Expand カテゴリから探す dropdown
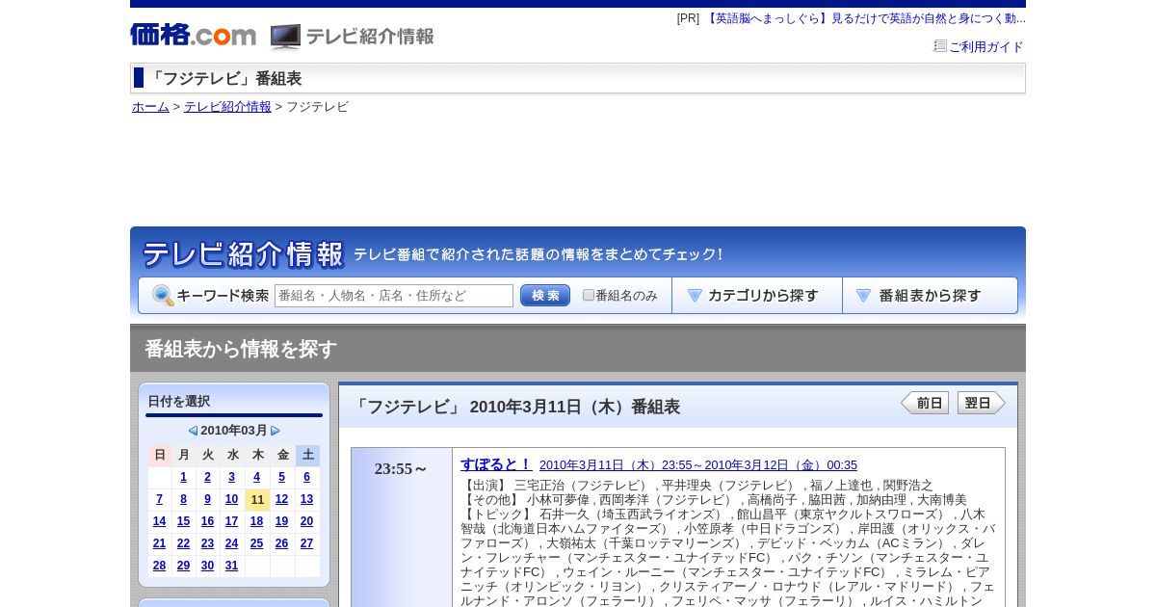 (x=757, y=296)
